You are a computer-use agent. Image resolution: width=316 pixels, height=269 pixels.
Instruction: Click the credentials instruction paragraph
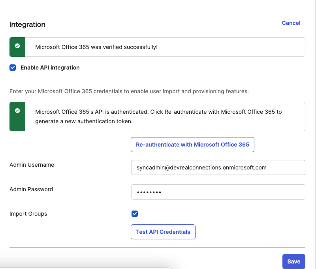coord(129,91)
